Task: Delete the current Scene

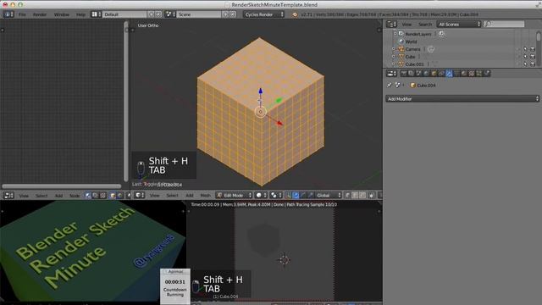Action: point(233,14)
